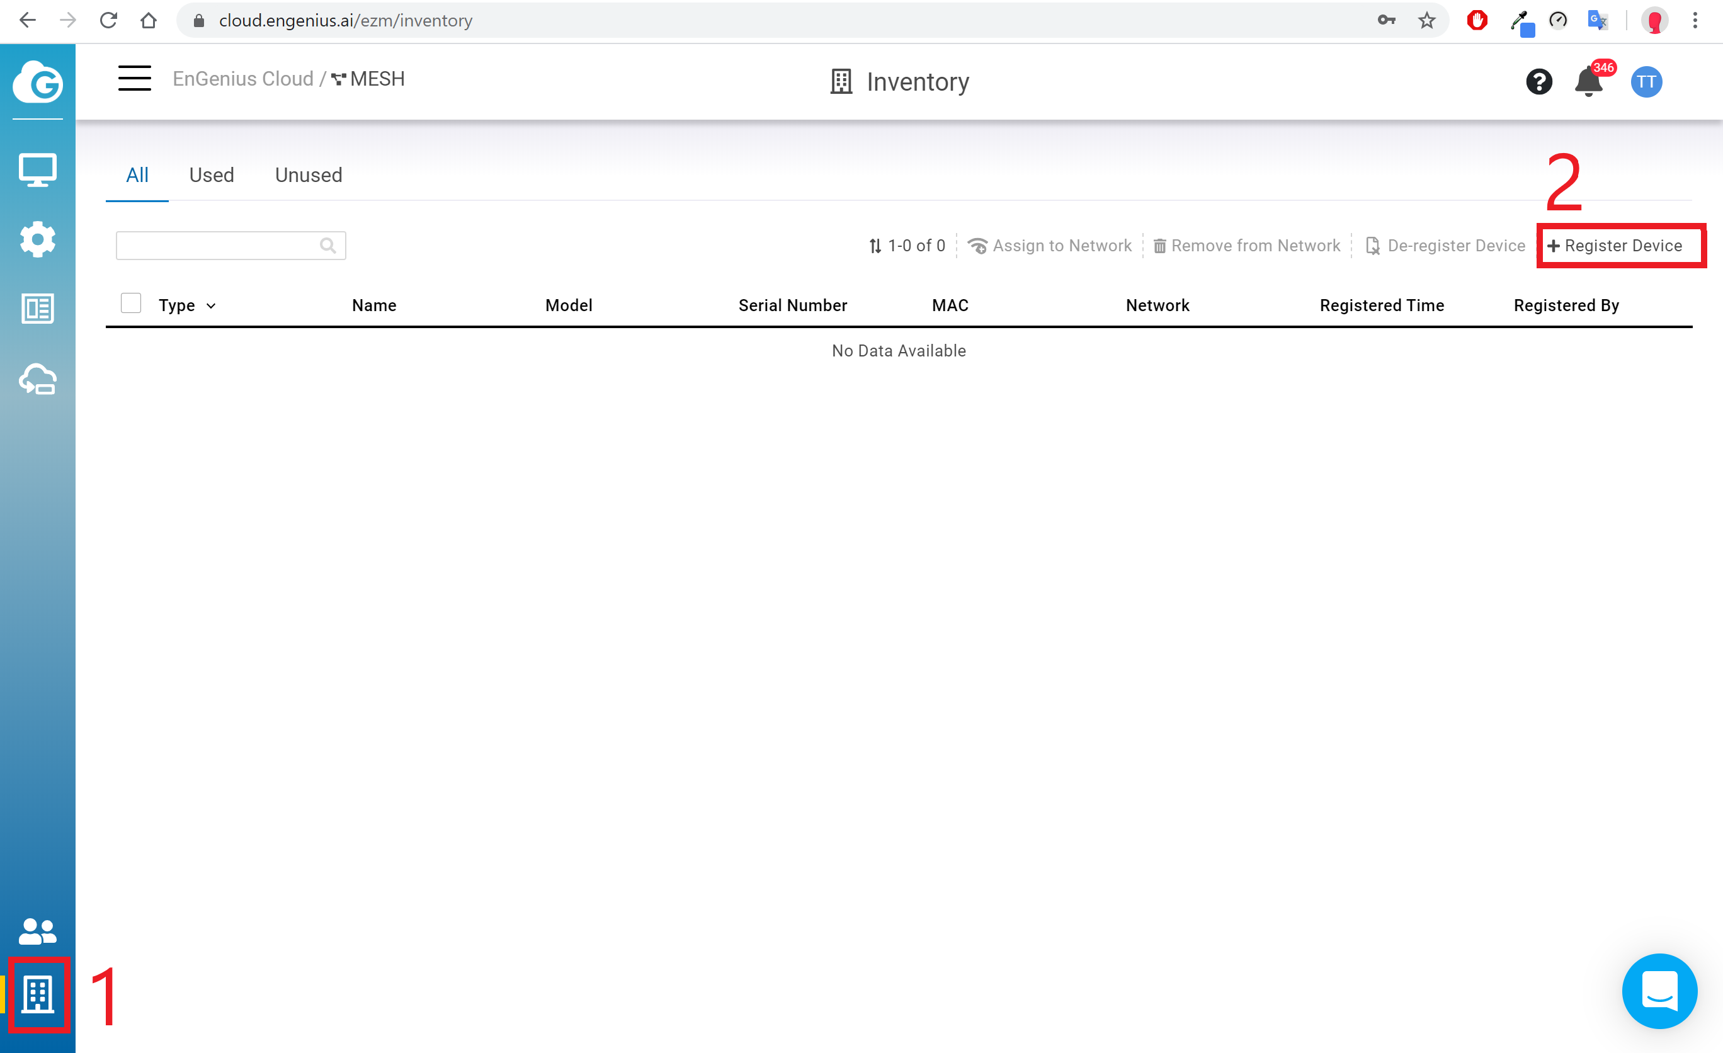Go back in browser history
The image size is (1723, 1053).
(27, 20)
